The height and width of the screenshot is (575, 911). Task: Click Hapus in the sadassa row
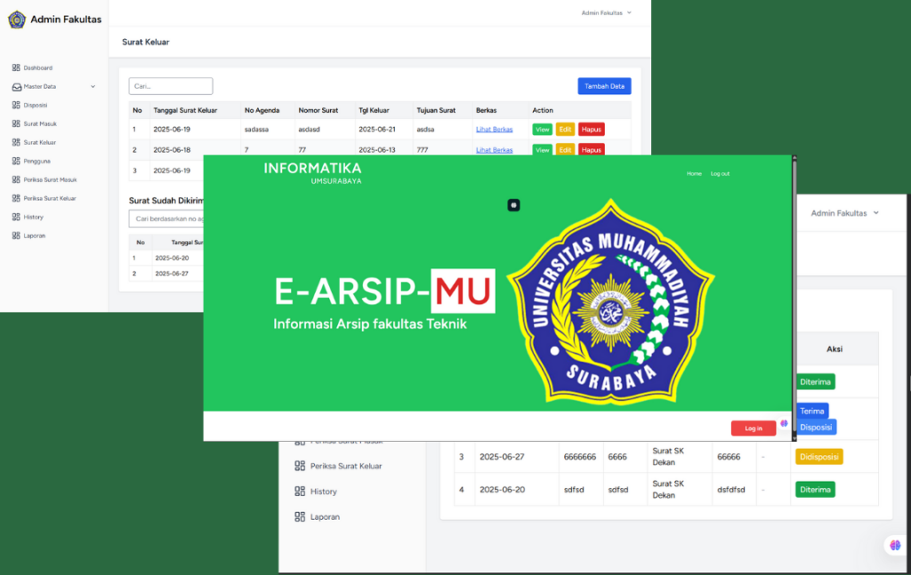[591, 130]
